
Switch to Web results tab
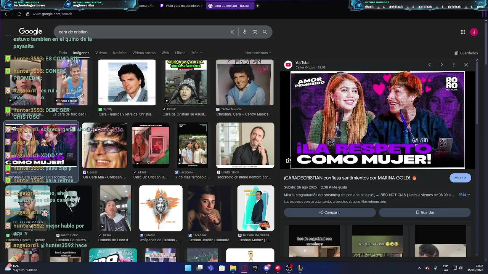coord(165,53)
